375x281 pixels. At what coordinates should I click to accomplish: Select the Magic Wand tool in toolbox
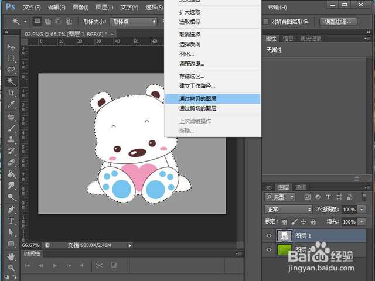(11, 81)
